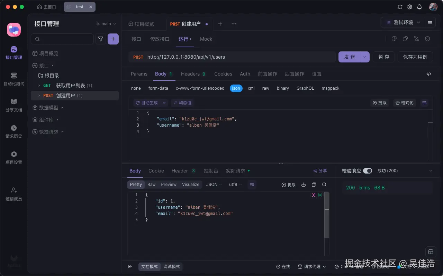Screen dimensions: 443x276
Task: Click the purple plus button to add an interface
Action: pyautogui.click(x=113, y=39)
